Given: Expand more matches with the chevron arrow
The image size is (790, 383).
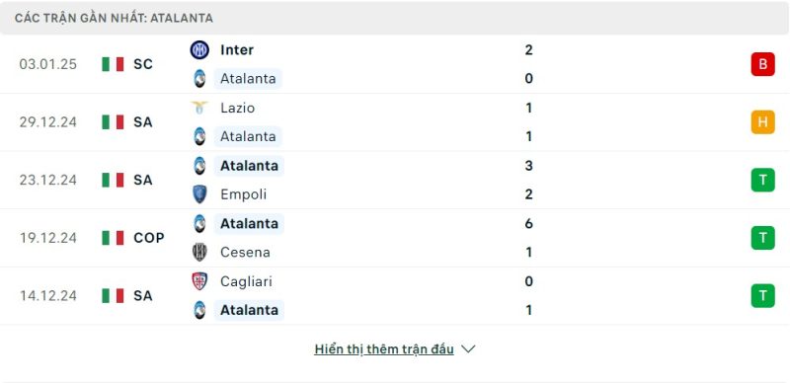Looking at the screenshot, I should [468, 349].
